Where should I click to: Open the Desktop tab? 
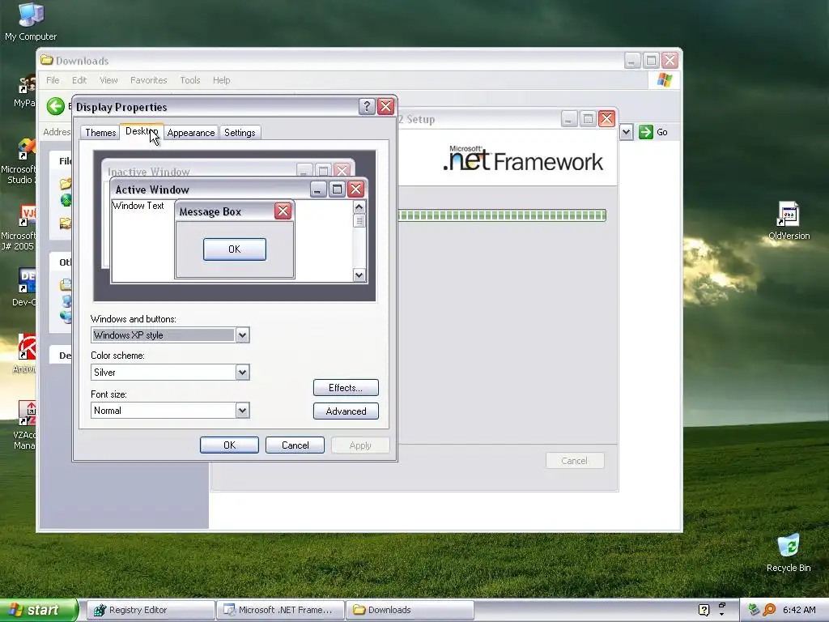click(142, 132)
